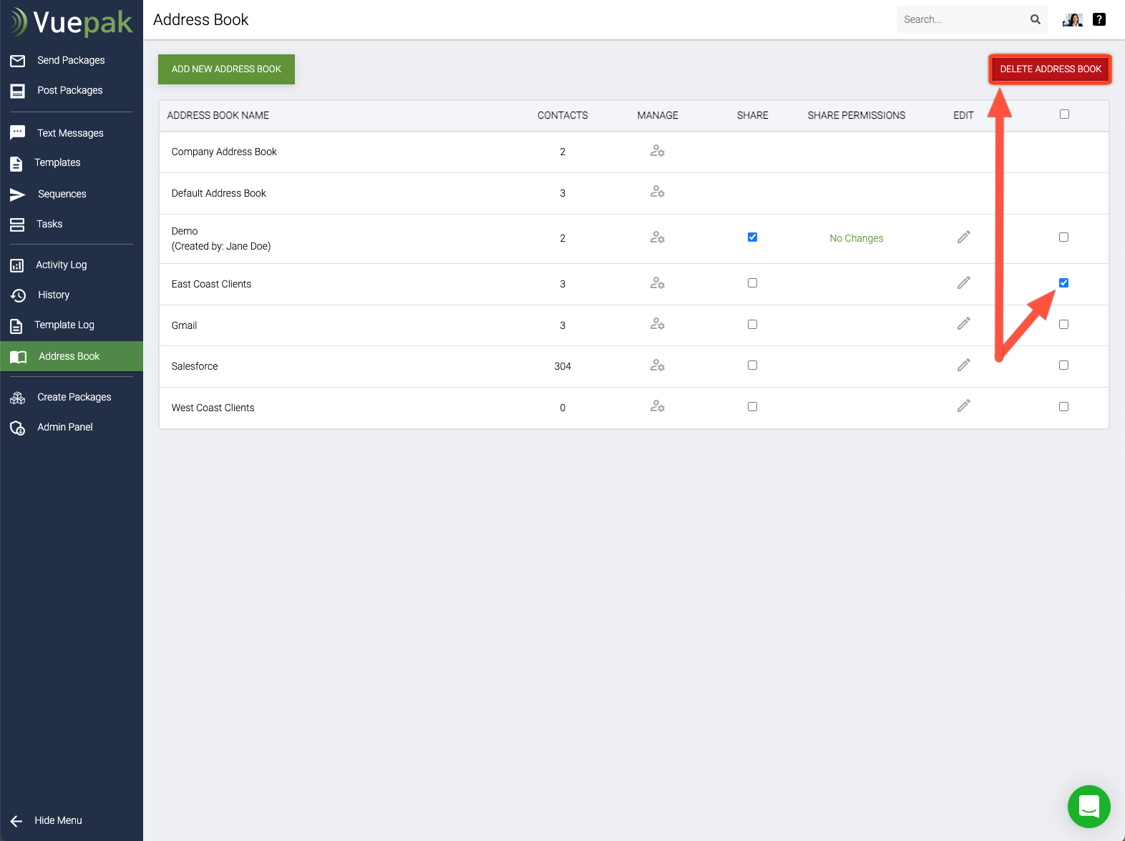Click Add New Address Book button
Image resolution: width=1125 pixels, height=841 pixels.
(x=226, y=69)
